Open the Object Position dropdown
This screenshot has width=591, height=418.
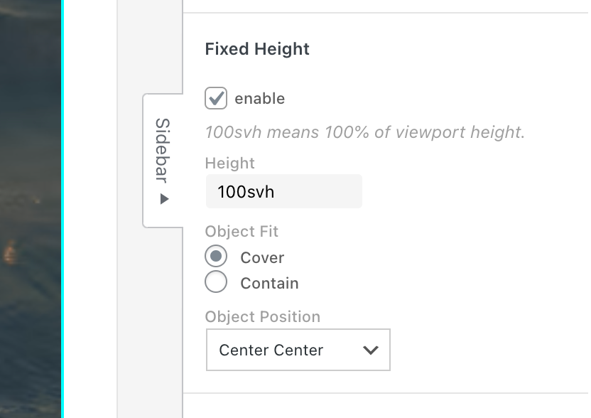click(x=298, y=350)
